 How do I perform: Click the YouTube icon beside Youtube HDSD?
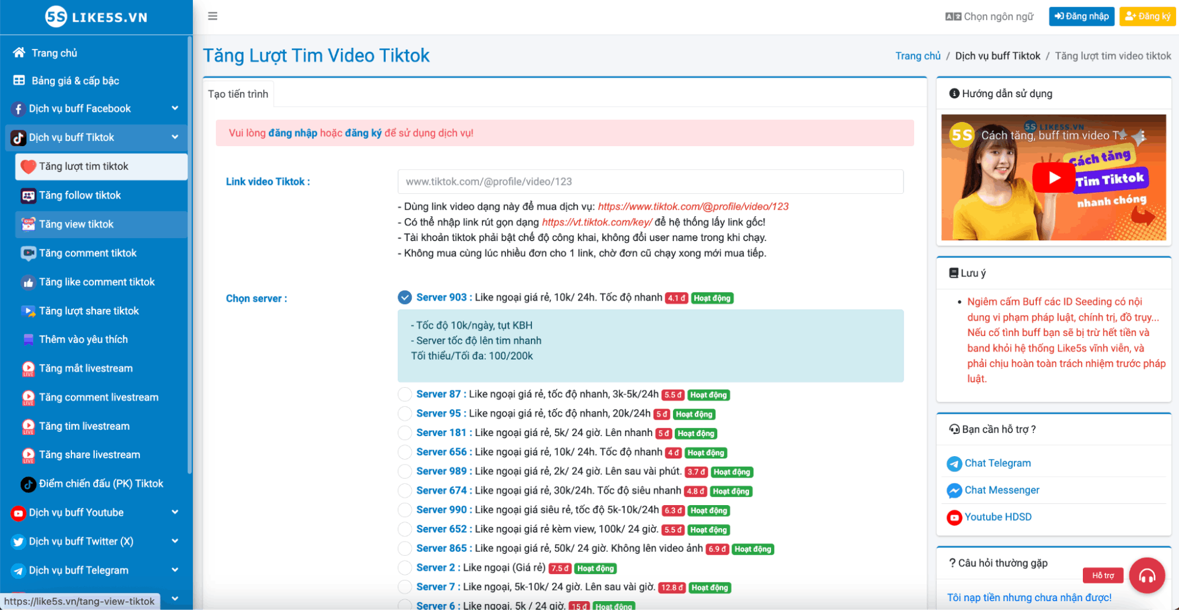click(x=954, y=517)
